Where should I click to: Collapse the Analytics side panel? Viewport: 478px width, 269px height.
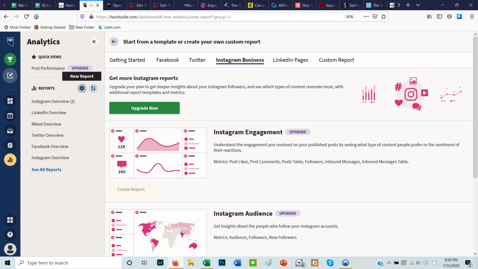(94, 42)
